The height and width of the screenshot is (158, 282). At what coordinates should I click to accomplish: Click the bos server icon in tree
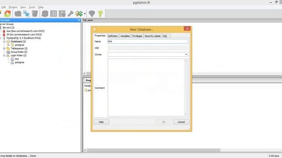pyautogui.click(x=4, y=31)
